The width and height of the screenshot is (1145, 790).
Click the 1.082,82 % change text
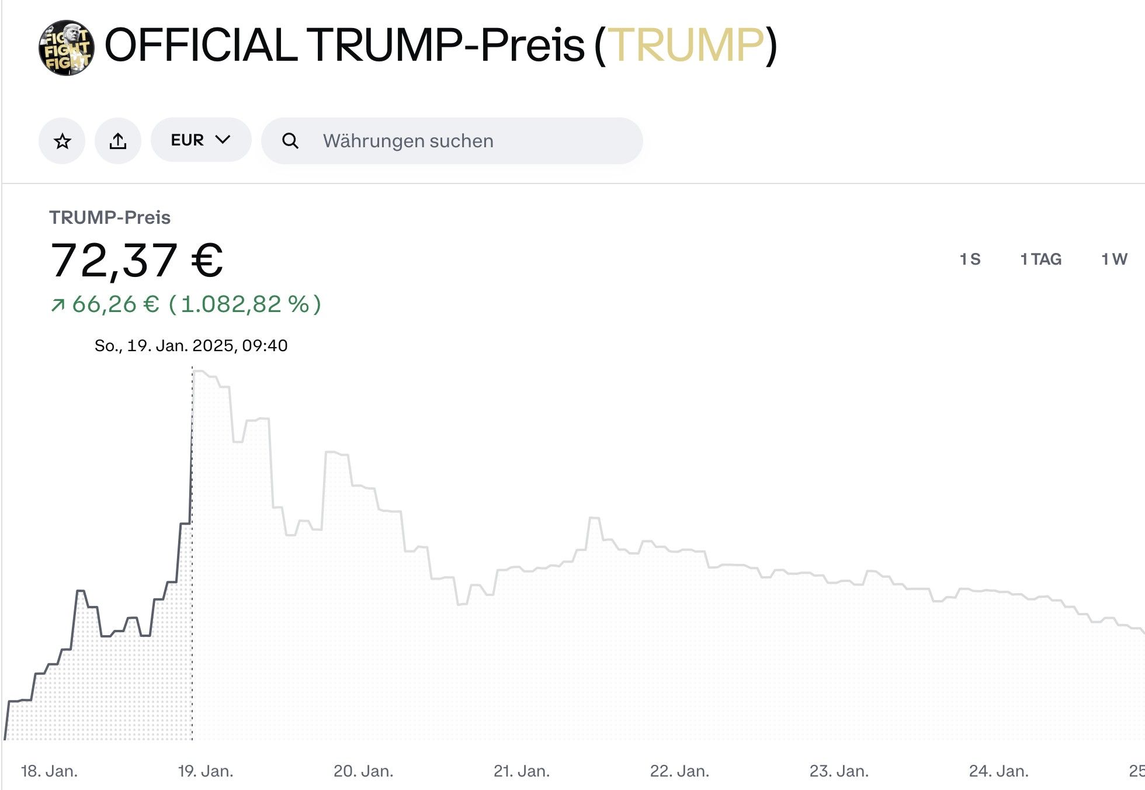click(245, 304)
